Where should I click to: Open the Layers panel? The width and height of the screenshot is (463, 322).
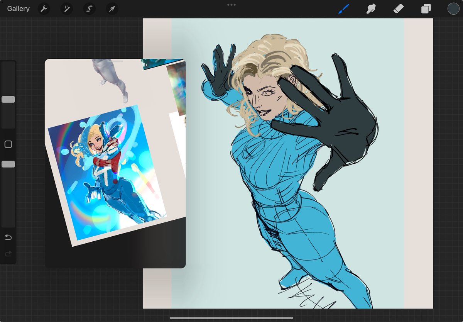[426, 8]
